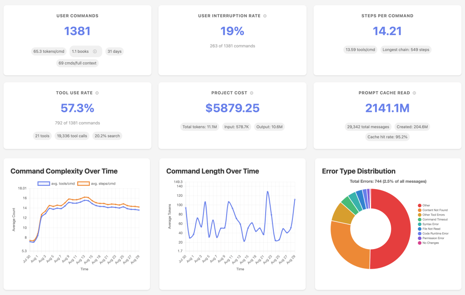Click info icon next to Tool Use Rate

97,93
